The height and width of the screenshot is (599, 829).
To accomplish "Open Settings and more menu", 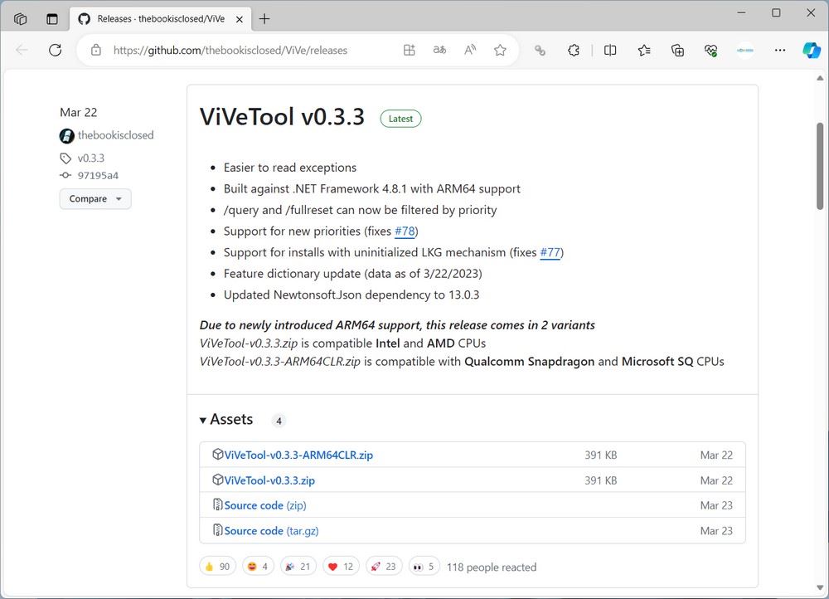I will [780, 51].
